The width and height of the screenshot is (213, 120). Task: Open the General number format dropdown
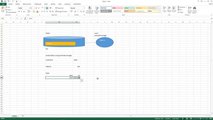click(x=84, y=8)
